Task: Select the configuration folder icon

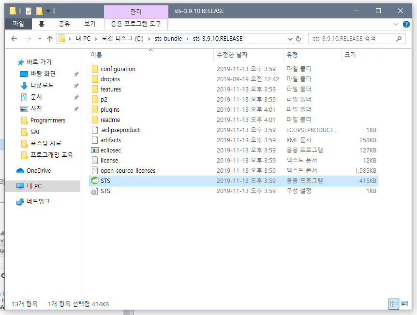Action: point(95,69)
